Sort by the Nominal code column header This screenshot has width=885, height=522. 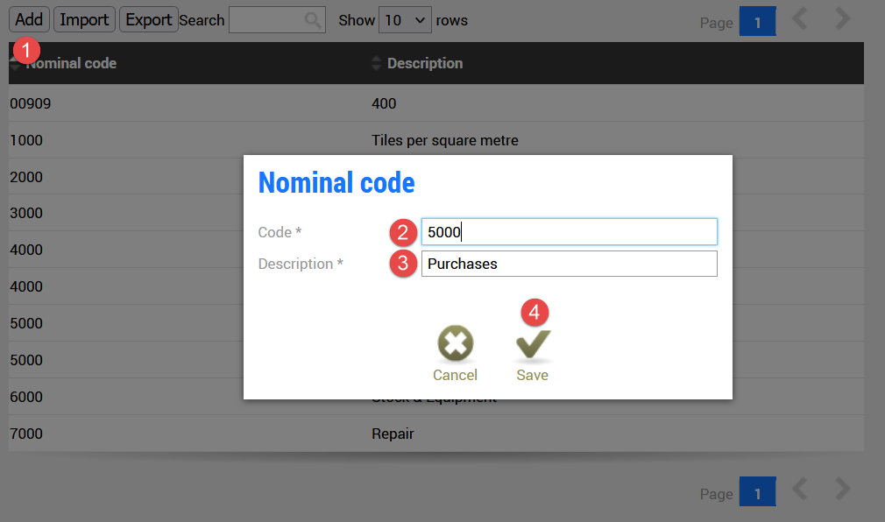tap(71, 63)
